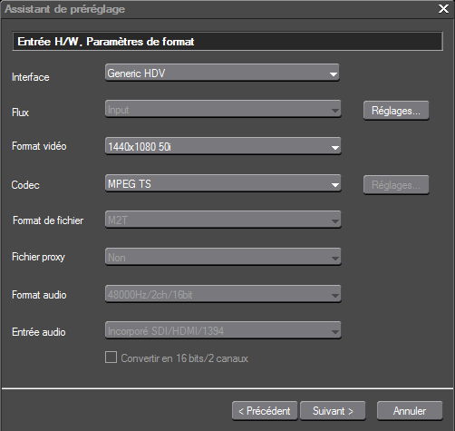
Task: Go back with the Précédent button
Action: tap(265, 411)
